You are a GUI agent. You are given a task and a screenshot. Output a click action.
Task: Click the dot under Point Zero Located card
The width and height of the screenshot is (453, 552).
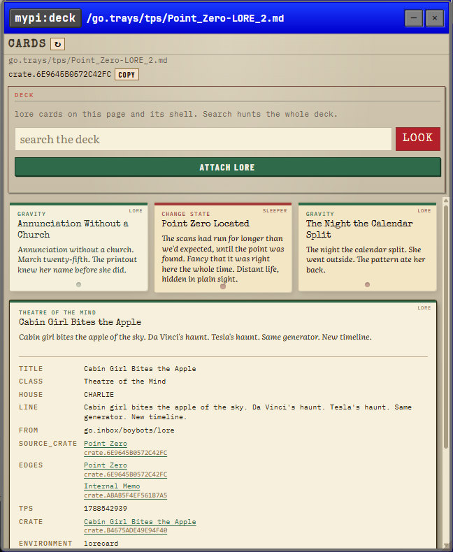click(x=223, y=286)
